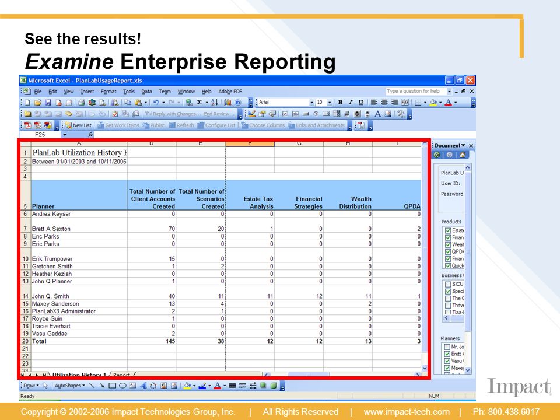Click Merge and Center icon
Viewport: 560px width, 420px height.
point(405,103)
